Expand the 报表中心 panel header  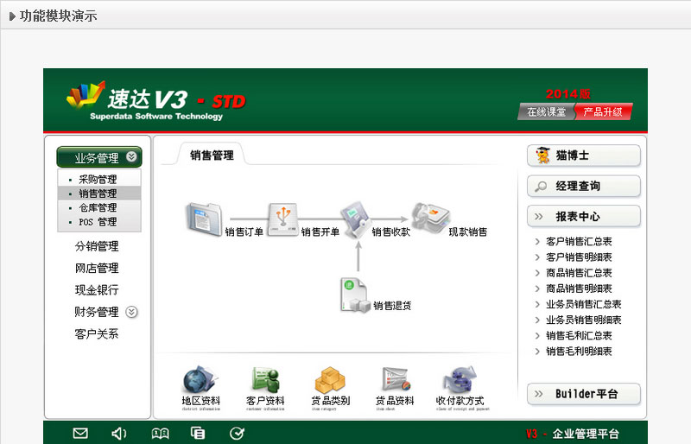click(583, 216)
